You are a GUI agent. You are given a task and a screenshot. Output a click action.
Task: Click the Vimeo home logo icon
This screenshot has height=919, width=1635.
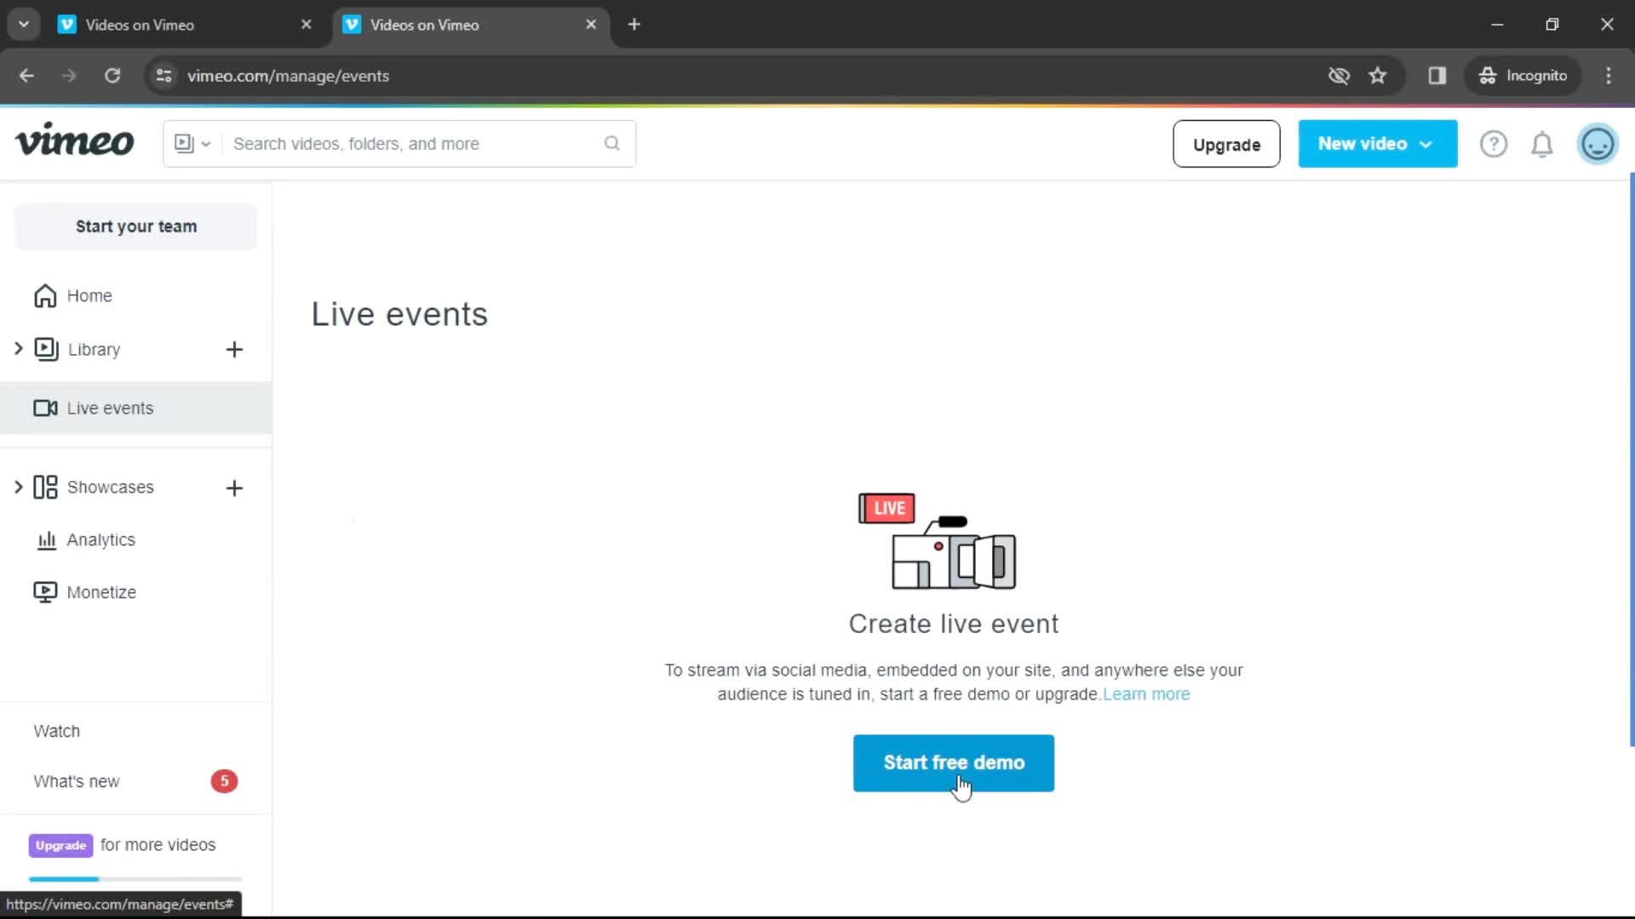[73, 142]
